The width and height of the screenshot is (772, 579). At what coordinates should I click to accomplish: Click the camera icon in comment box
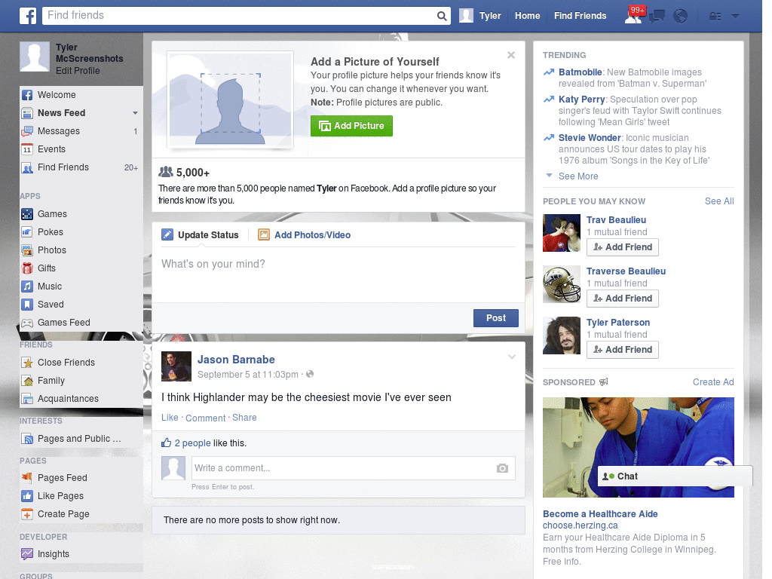click(502, 468)
